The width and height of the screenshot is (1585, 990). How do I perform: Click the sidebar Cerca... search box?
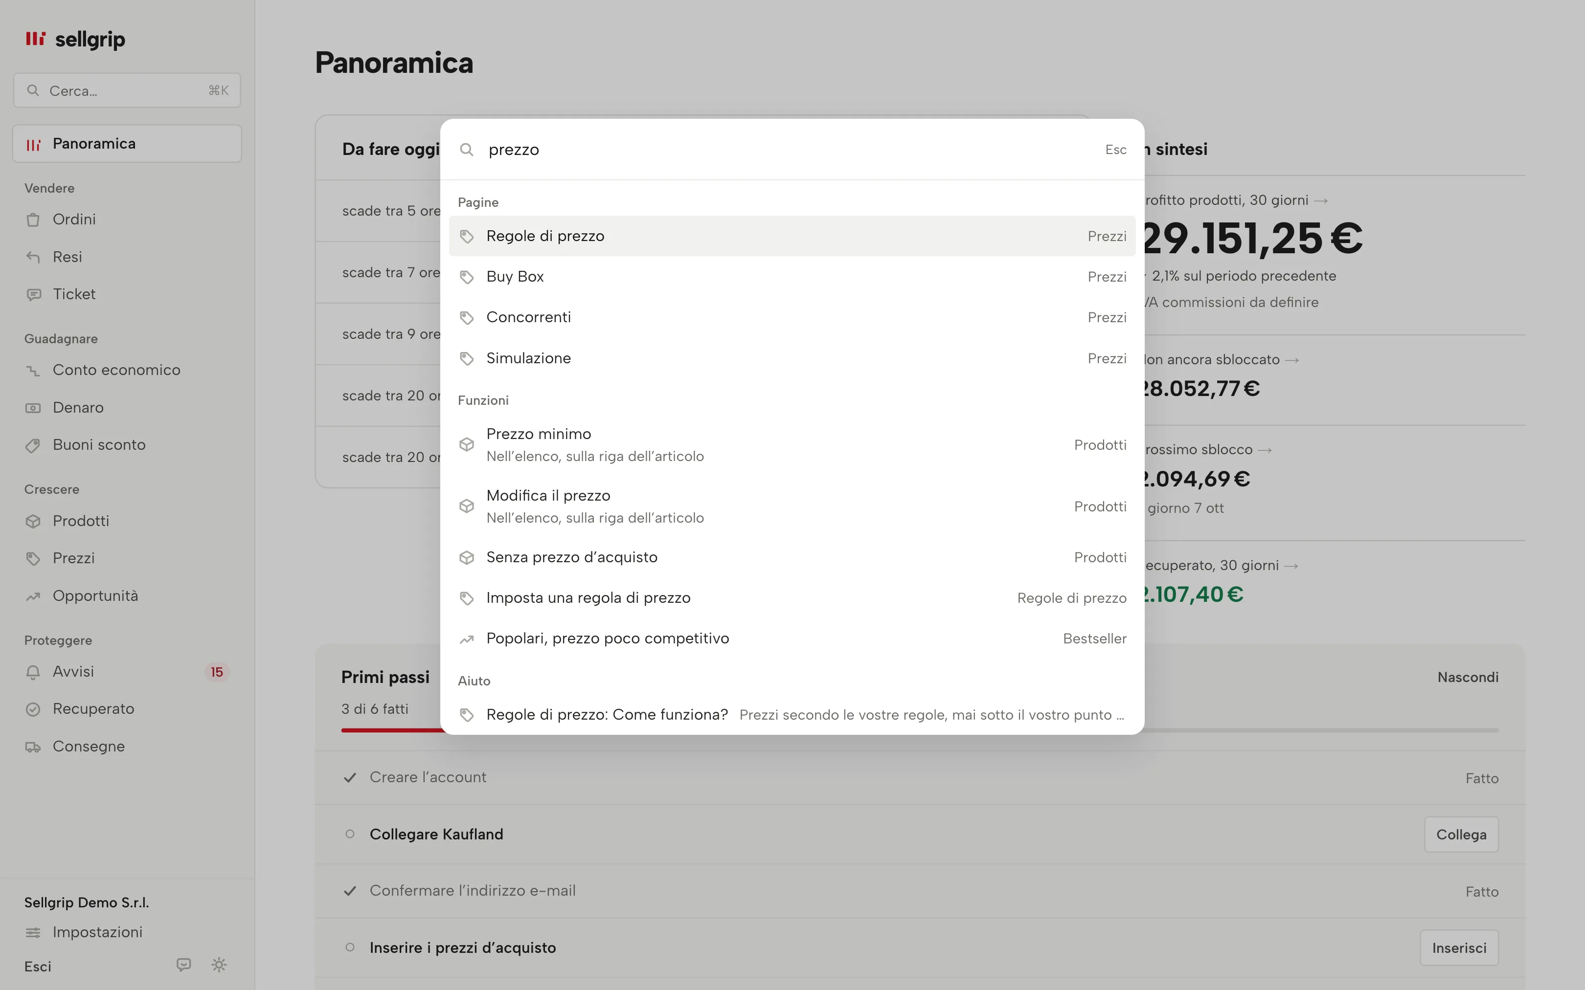pos(127,90)
